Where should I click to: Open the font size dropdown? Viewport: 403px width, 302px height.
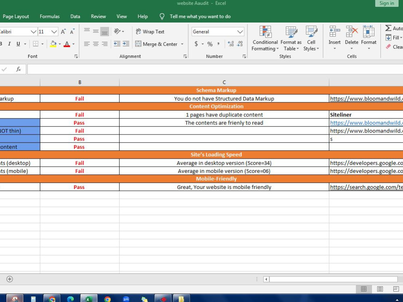tap(54, 31)
